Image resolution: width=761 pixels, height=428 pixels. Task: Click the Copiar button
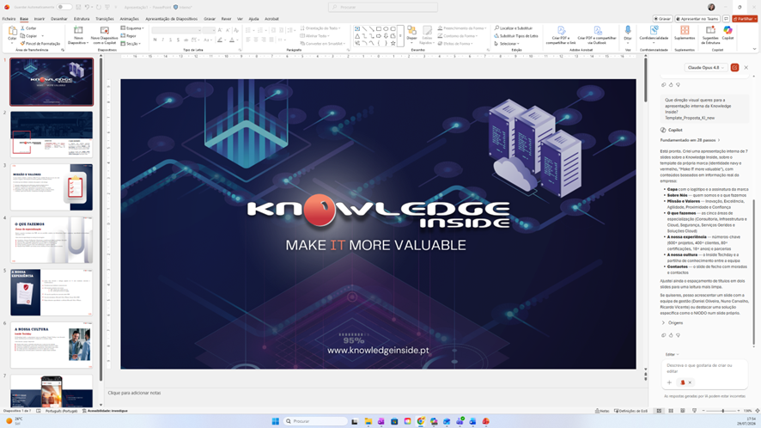coord(29,35)
